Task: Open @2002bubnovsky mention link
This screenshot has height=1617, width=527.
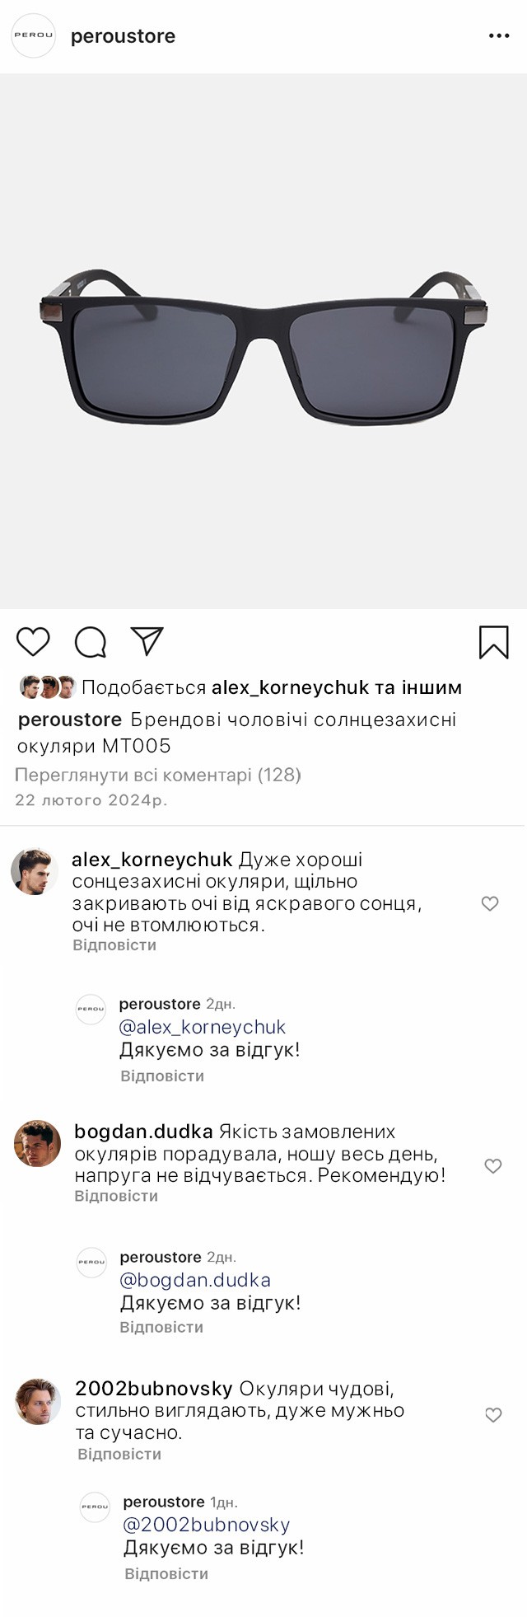Action: tap(207, 1525)
